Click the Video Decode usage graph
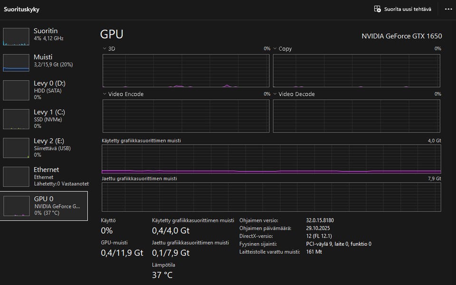Viewport: 456px width, 285px height. 357,116
